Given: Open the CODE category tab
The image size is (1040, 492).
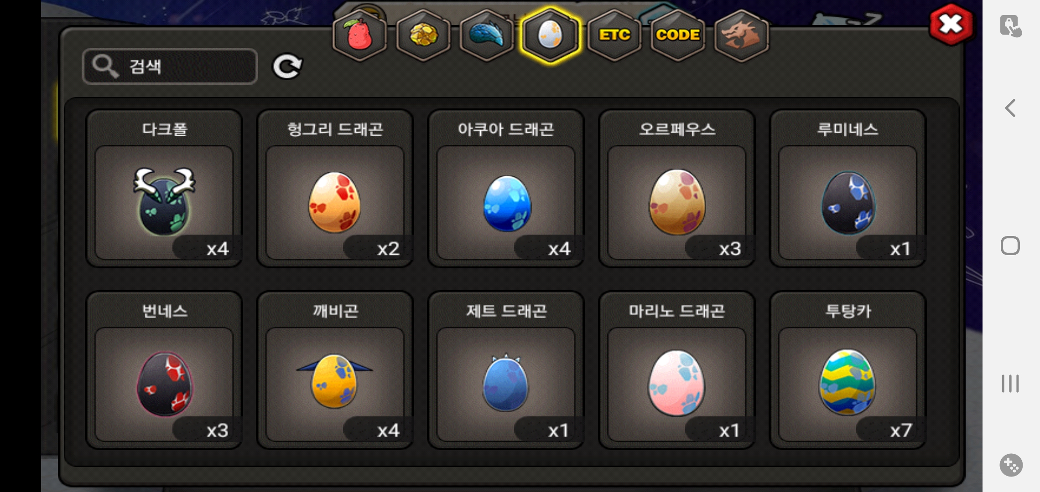Looking at the screenshot, I should [678, 35].
